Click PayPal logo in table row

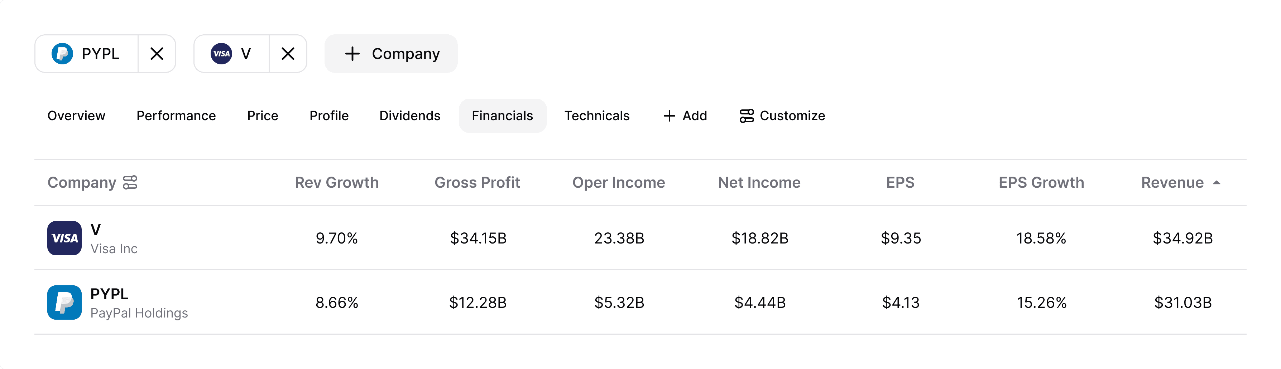click(64, 302)
